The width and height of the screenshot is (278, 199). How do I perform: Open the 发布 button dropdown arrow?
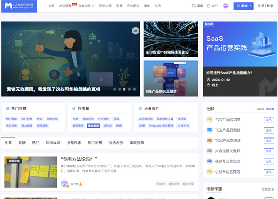tap(251, 6)
